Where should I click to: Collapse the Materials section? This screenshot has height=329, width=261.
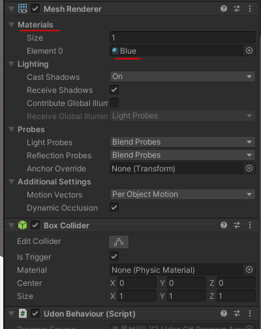click(x=12, y=25)
